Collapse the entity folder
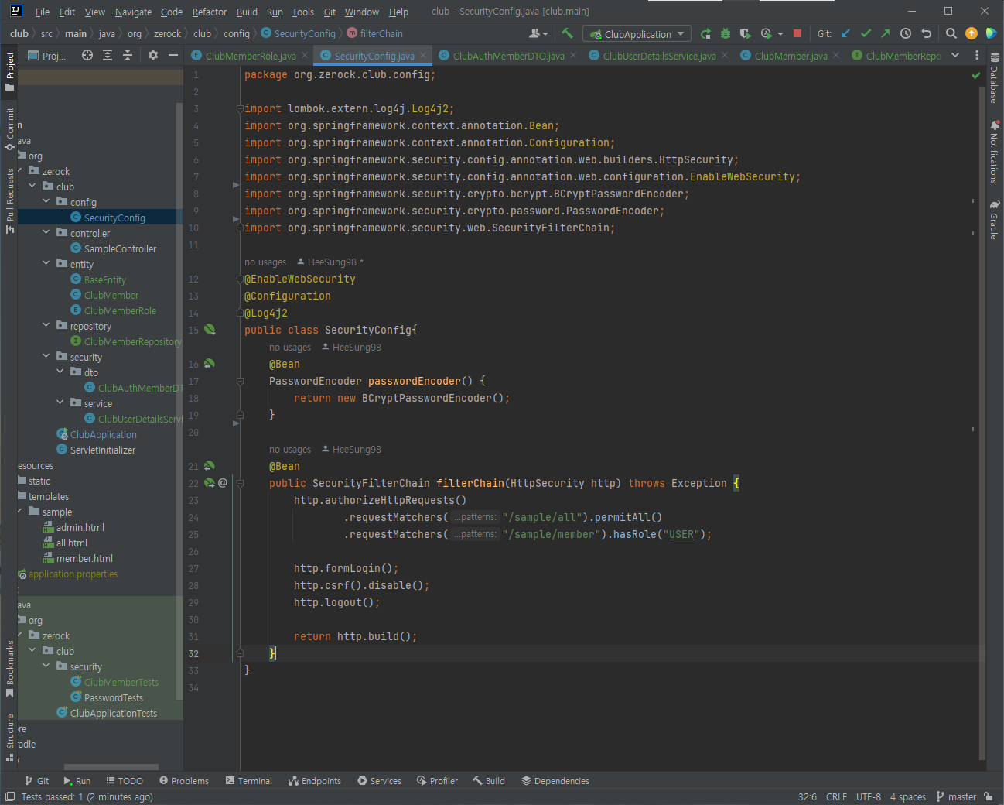 pyautogui.click(x=46, y=264)
